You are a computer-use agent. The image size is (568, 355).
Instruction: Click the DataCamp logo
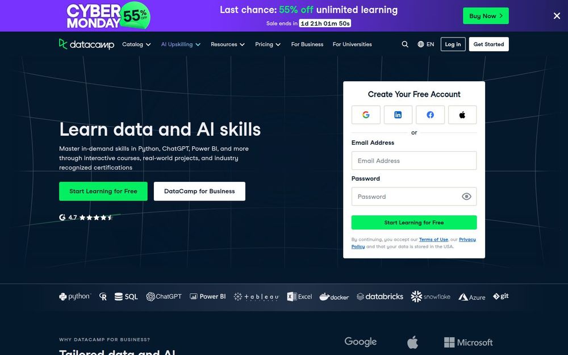(x=86, y=44)
